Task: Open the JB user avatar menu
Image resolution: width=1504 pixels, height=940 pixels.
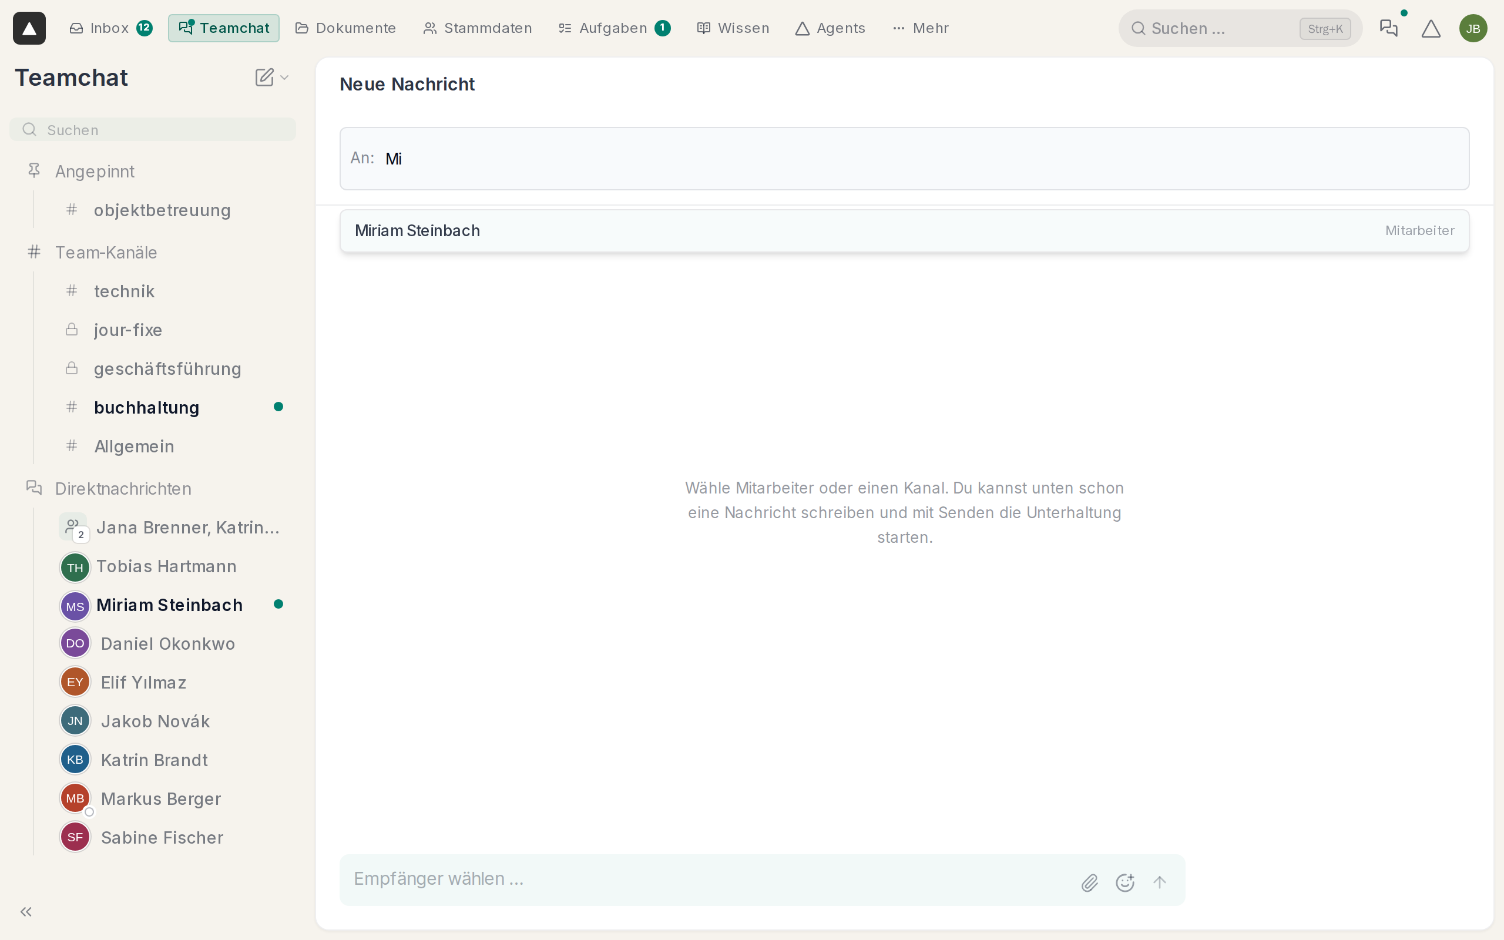Action: tap(1473, 29)
